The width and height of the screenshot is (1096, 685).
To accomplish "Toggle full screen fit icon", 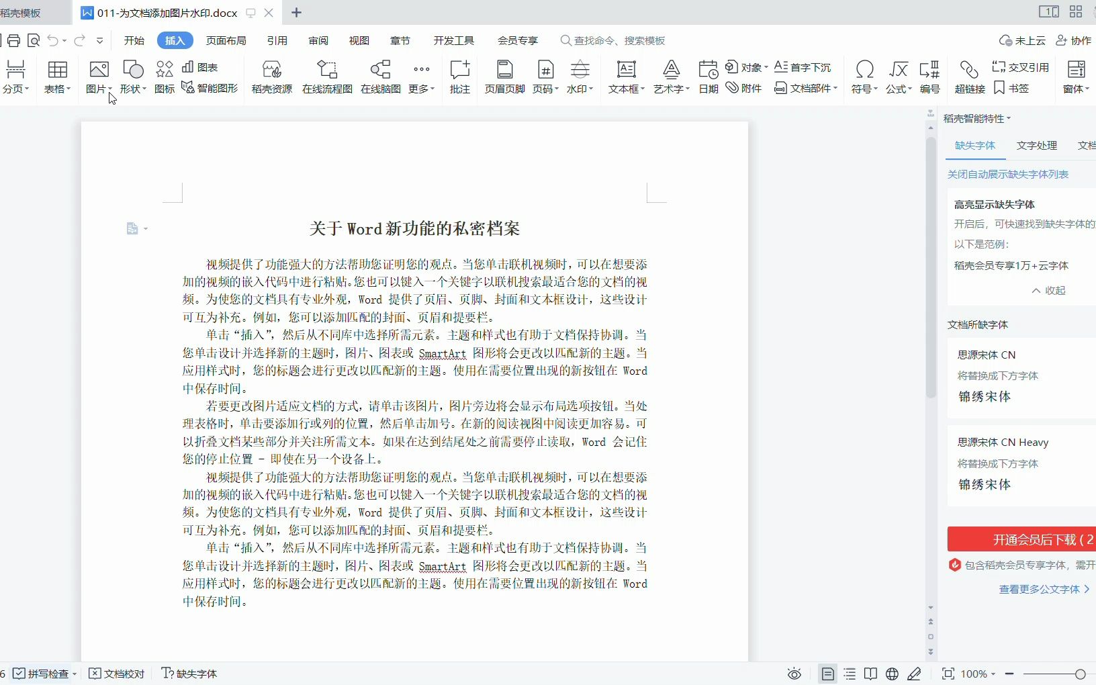I will (948, 674).
